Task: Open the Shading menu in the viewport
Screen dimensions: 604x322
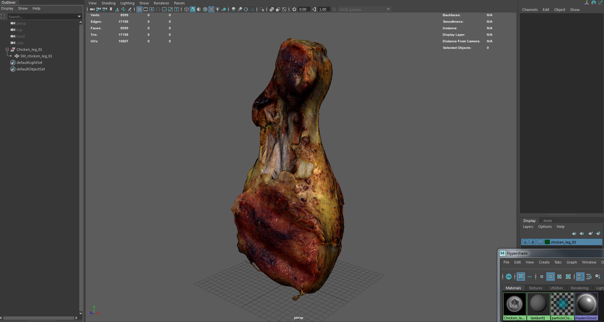Action: (108, 3)
